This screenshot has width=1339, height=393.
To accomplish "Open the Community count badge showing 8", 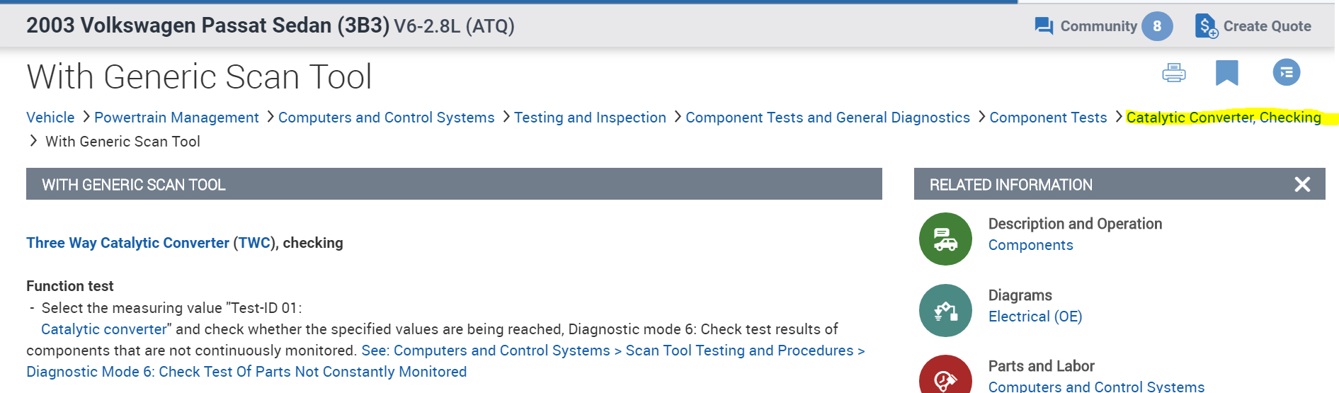I will (1156, 26).
